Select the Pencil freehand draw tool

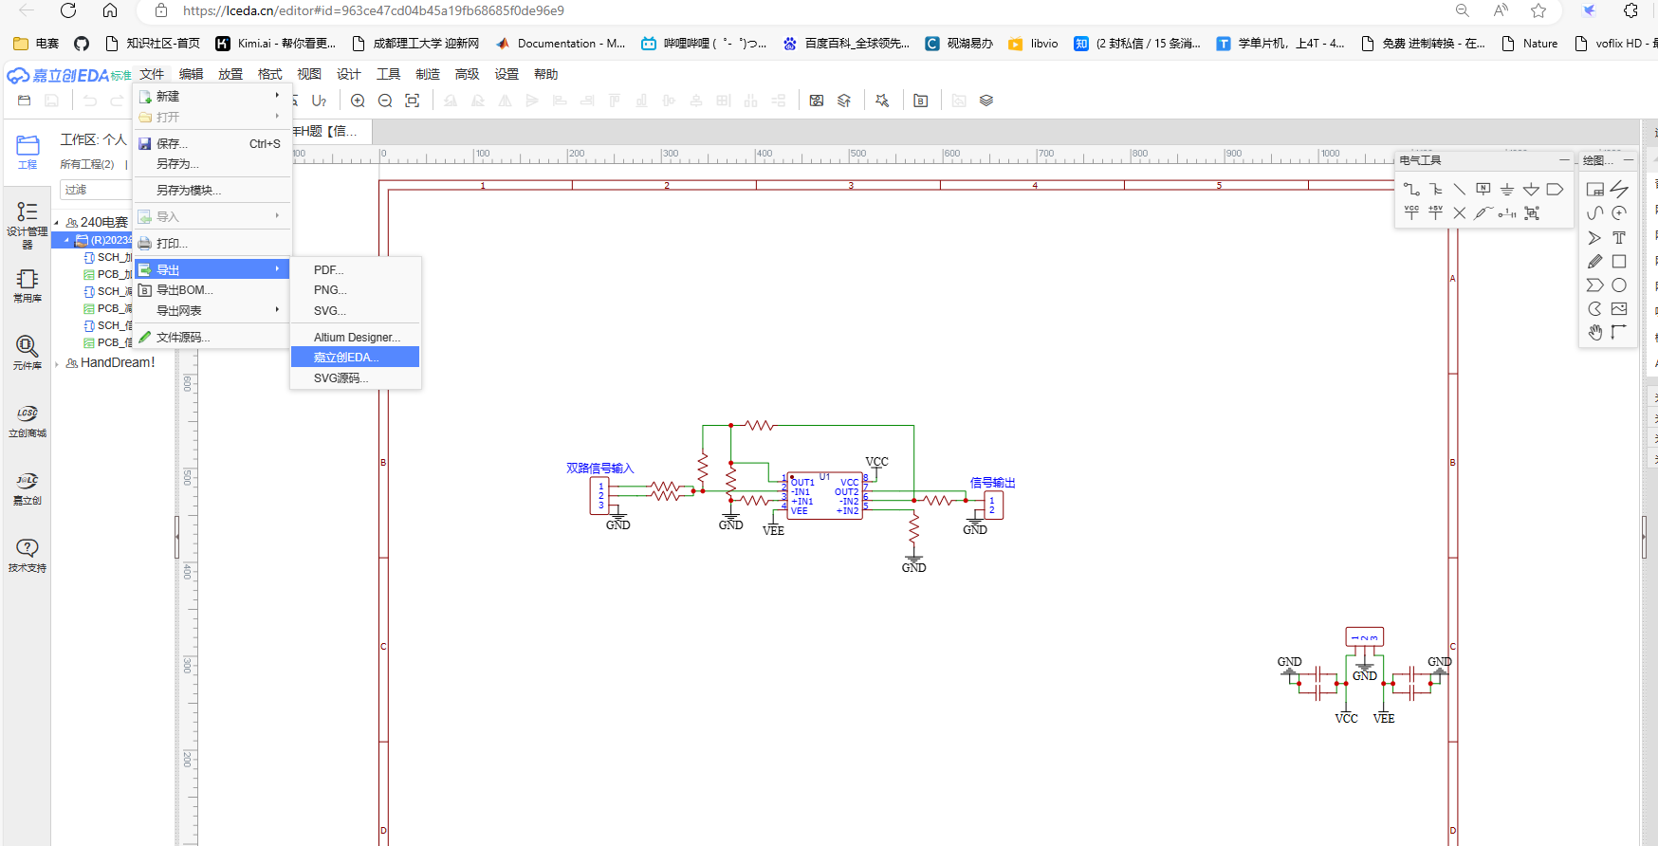pyautogui.click(x=1595, y=262)
